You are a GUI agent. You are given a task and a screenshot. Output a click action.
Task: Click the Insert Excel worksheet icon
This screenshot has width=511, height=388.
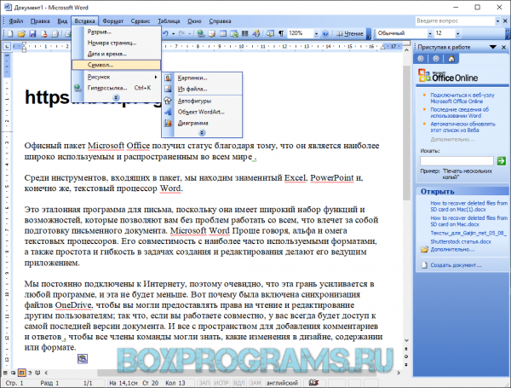click(x=234, y=33)
